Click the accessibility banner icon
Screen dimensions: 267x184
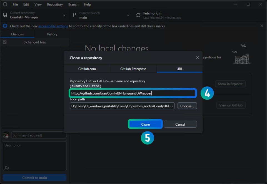pos(5,26)
